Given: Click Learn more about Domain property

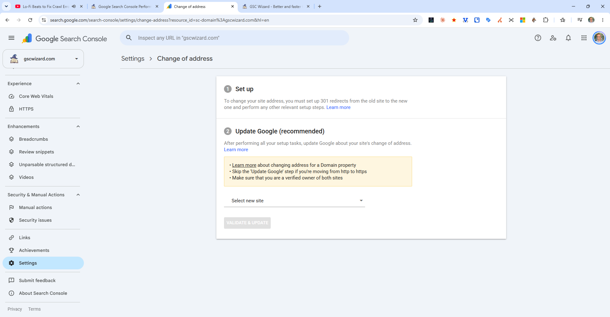Looking at the screenshot, I should (244, 165).
